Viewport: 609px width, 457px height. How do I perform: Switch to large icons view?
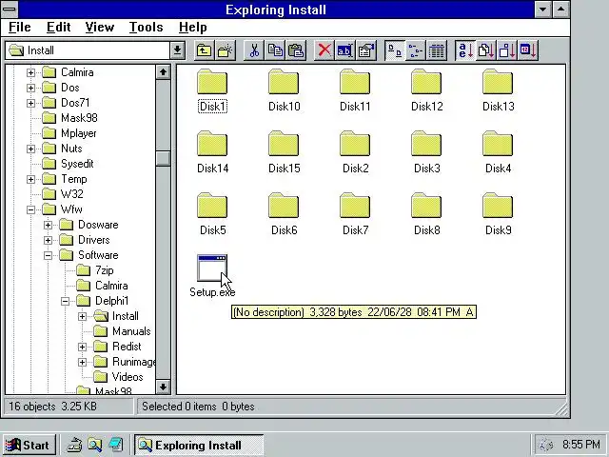pyautogui.click(x=395, y=50)
